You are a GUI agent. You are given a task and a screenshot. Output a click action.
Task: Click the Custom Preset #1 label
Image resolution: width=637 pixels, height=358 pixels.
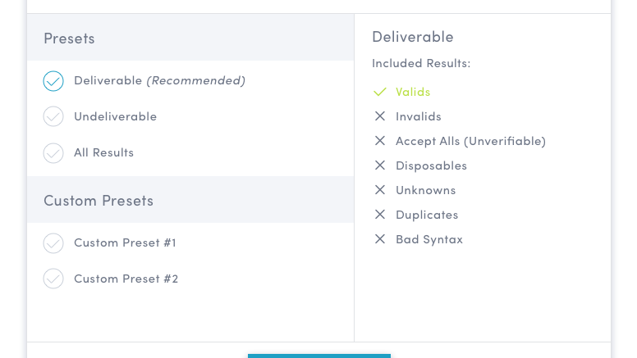click(125, 242)
